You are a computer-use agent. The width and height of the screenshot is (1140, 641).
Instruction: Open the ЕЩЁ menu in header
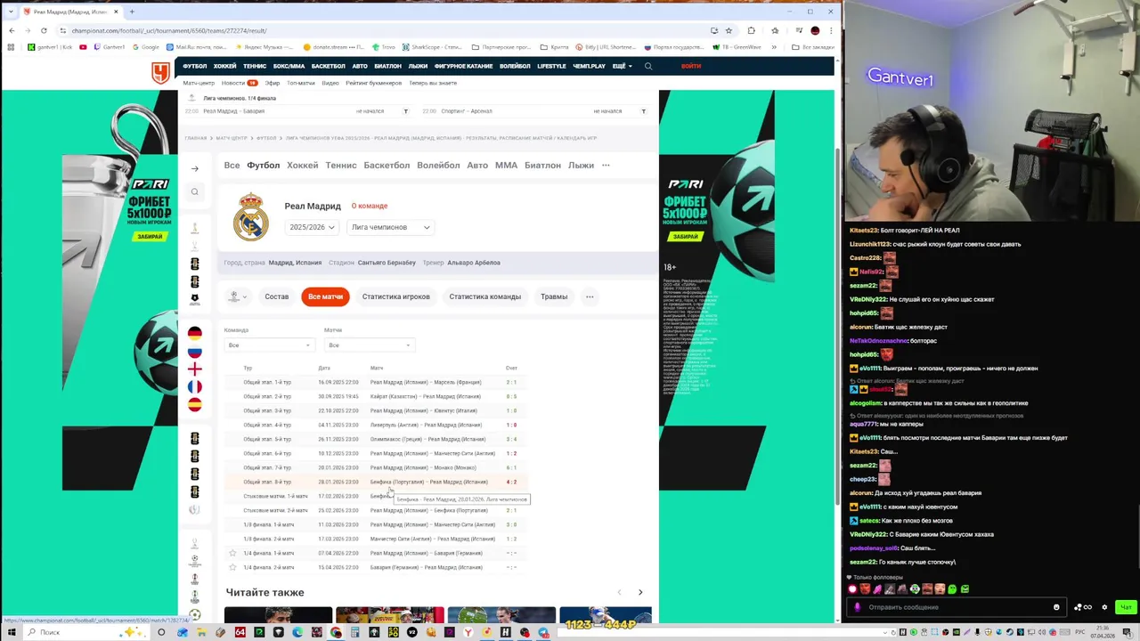(x=622, y=66)
